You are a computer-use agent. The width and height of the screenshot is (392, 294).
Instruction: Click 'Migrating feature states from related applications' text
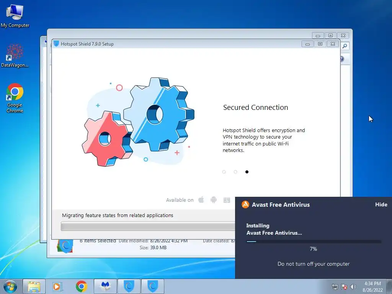tap(118, 215)
